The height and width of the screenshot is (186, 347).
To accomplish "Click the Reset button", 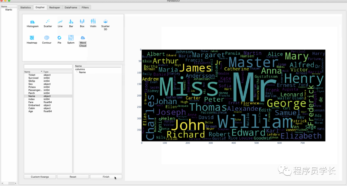I will click(73, 177).
